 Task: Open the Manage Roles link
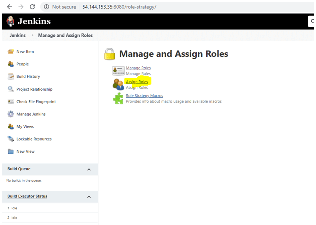pos(138,68)
